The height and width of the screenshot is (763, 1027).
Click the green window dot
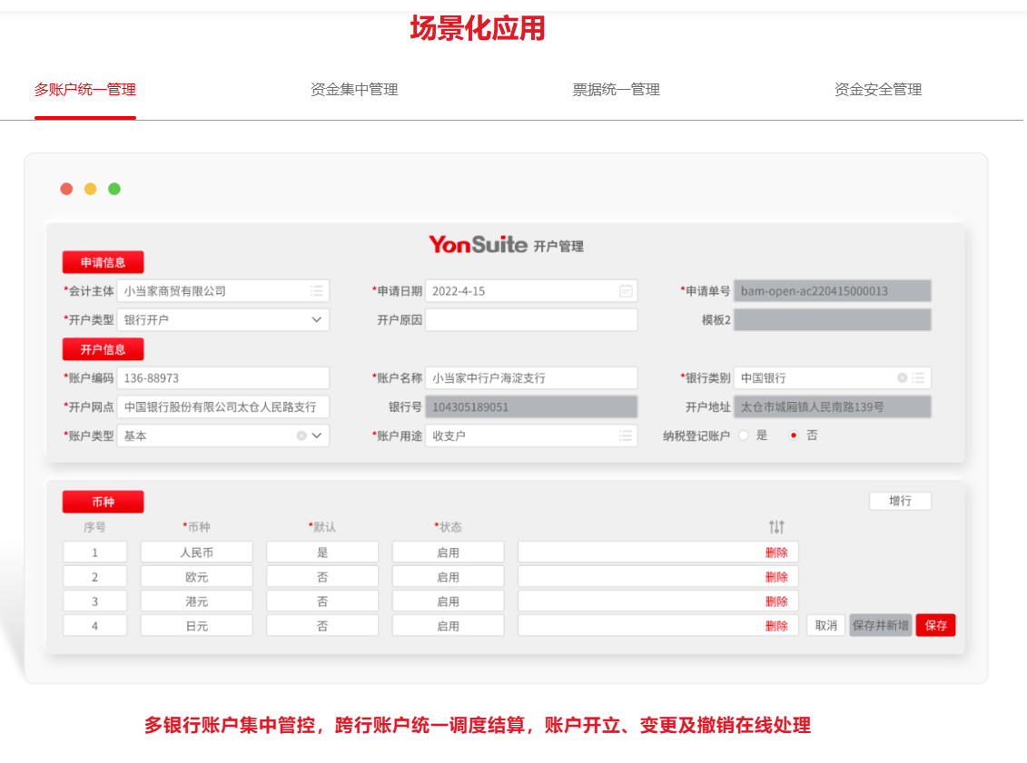(114, 189)
